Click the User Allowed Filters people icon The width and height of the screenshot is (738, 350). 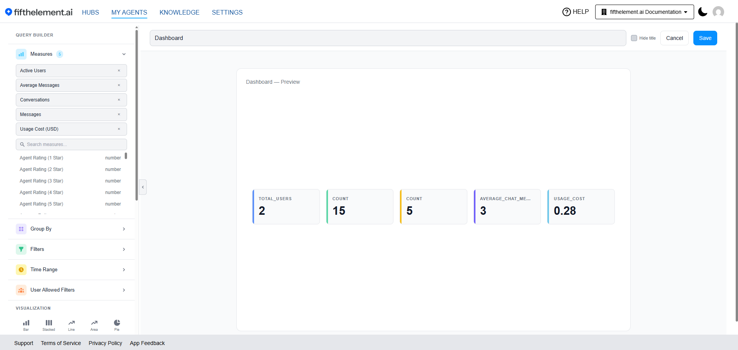(21, 290)
